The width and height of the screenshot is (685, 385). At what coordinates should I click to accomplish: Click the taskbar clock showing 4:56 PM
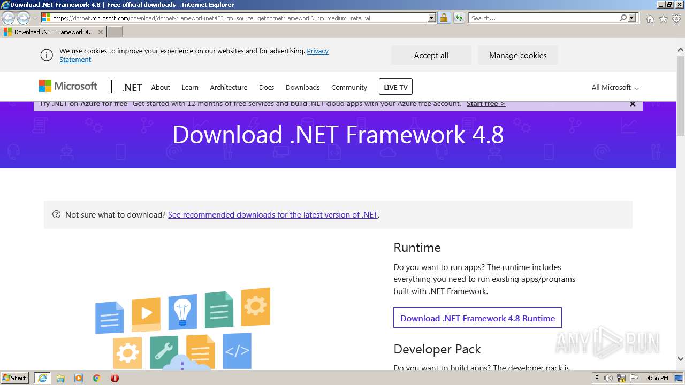coord(657,378)
